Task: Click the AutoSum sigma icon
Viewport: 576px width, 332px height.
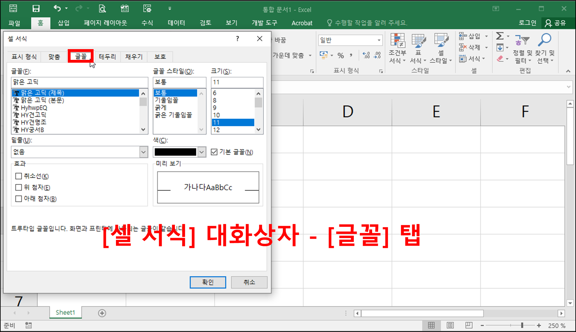Action: [499, 36]
